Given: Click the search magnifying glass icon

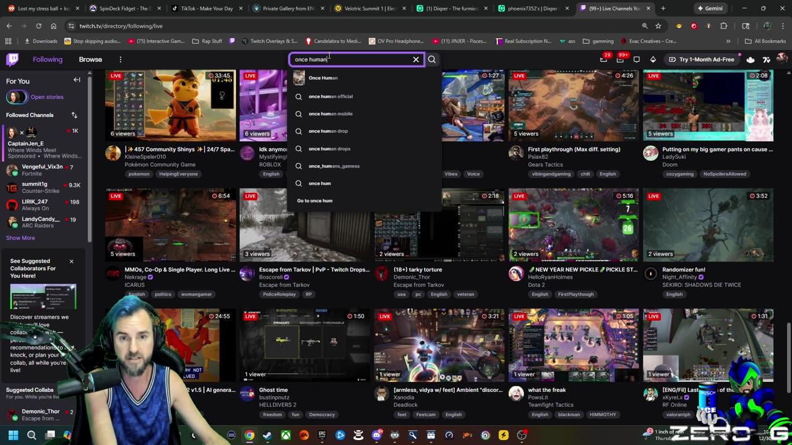Looking at the screenshot, I should [x=432, y=59].
